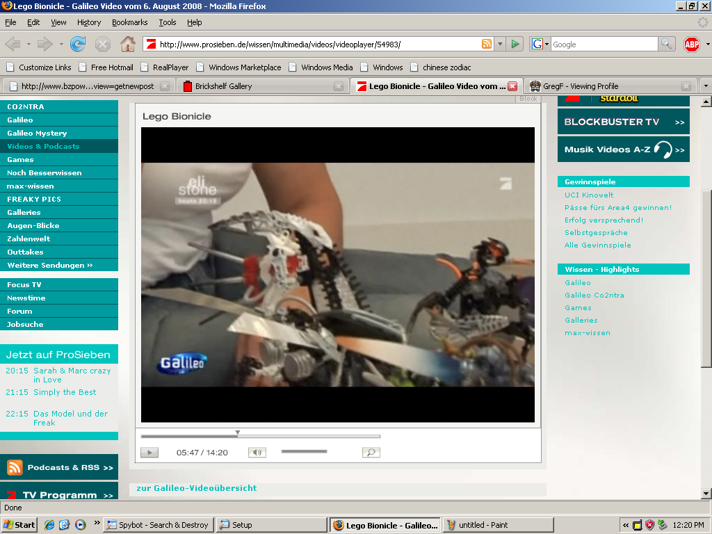Open the Adblock Plus ABP icon

pos(691,44)
